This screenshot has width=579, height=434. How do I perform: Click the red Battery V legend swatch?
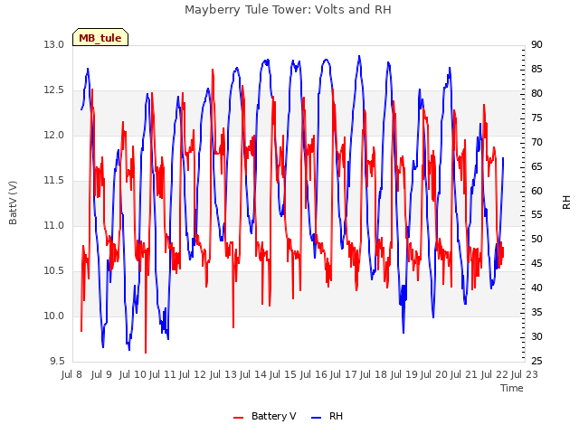(x=239, y=418)
